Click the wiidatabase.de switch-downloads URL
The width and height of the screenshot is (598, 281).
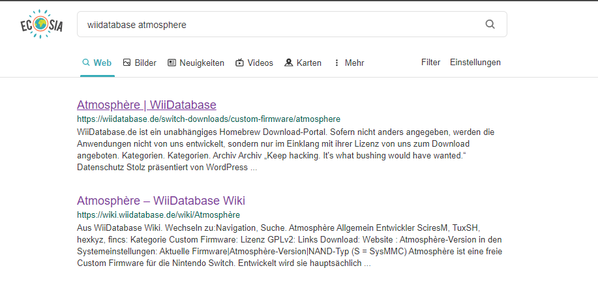(x=209, y=119)
